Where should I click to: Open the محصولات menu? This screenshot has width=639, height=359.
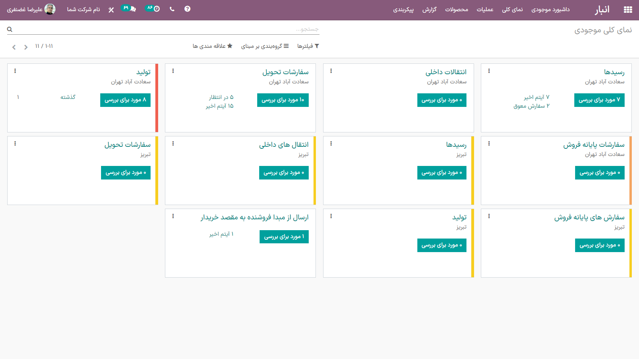coord(456,10)
